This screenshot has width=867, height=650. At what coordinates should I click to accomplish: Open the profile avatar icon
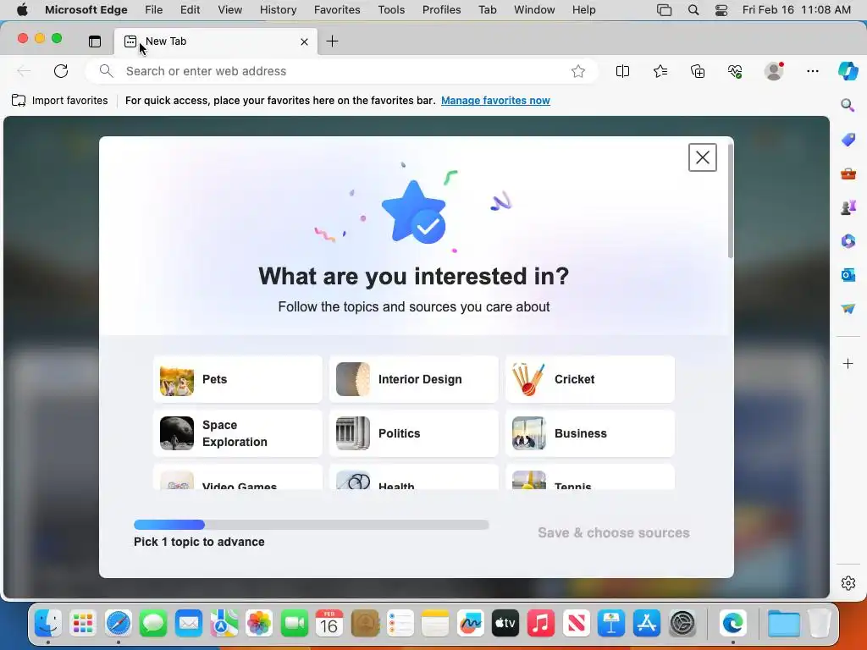point(774,71)
